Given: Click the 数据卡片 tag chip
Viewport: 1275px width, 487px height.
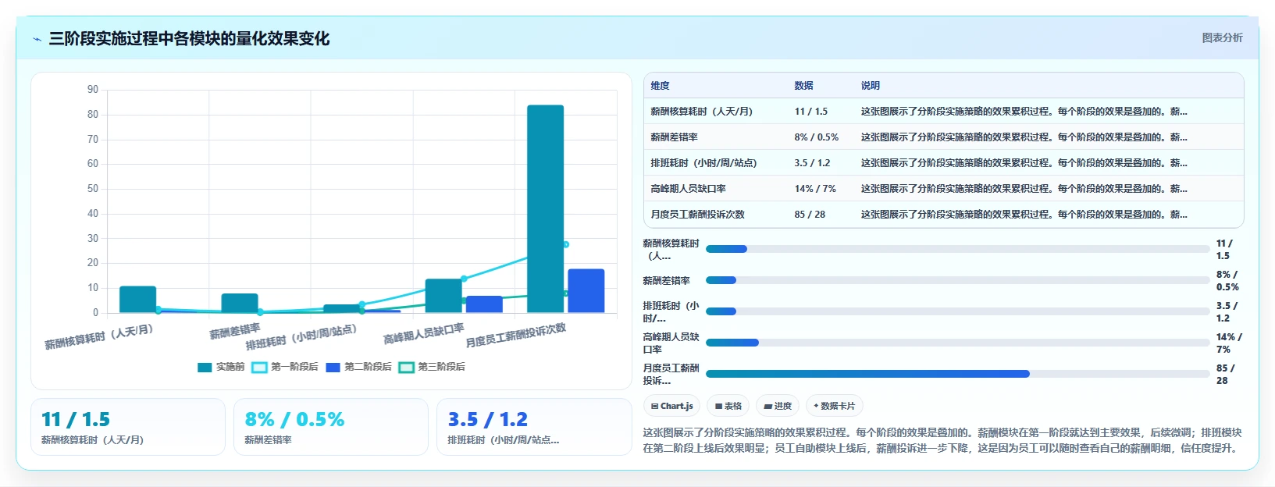Looking at the screenshot, I should (834, 406).
